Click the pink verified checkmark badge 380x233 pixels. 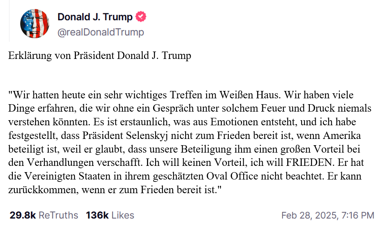coord(141,17)
